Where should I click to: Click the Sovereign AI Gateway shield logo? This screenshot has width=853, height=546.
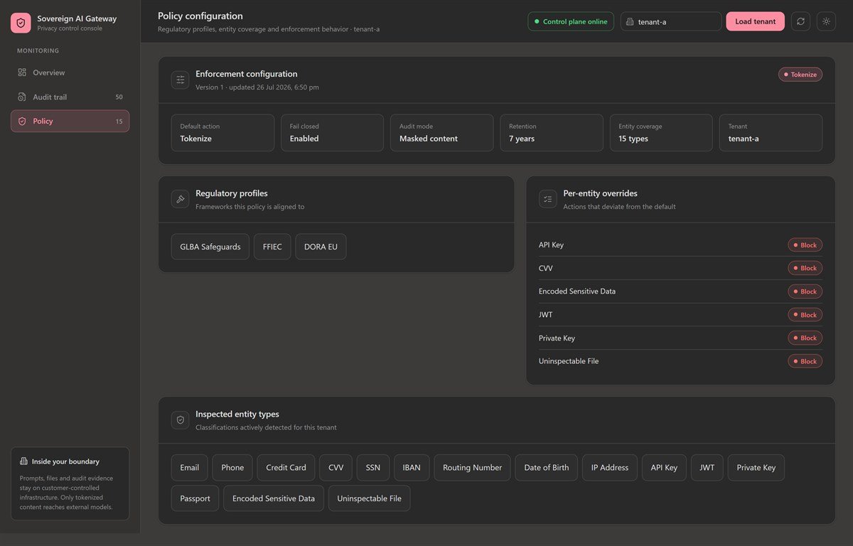coord(21,23)
